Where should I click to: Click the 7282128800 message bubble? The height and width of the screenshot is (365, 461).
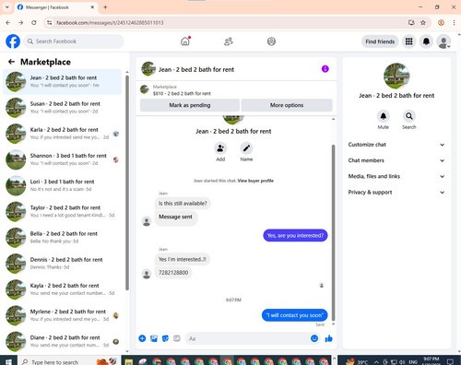pyautogui.click(x=173, y=273)
